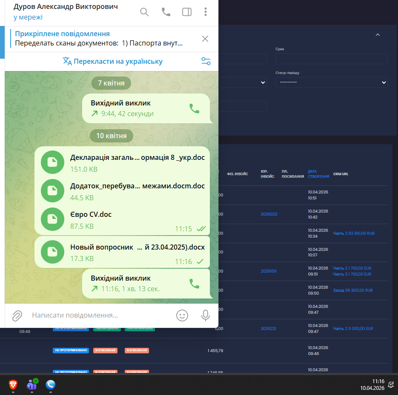Click 'Перекласти на українську' translate button
This screenshot has width=398, height=395.
[113, 61]
